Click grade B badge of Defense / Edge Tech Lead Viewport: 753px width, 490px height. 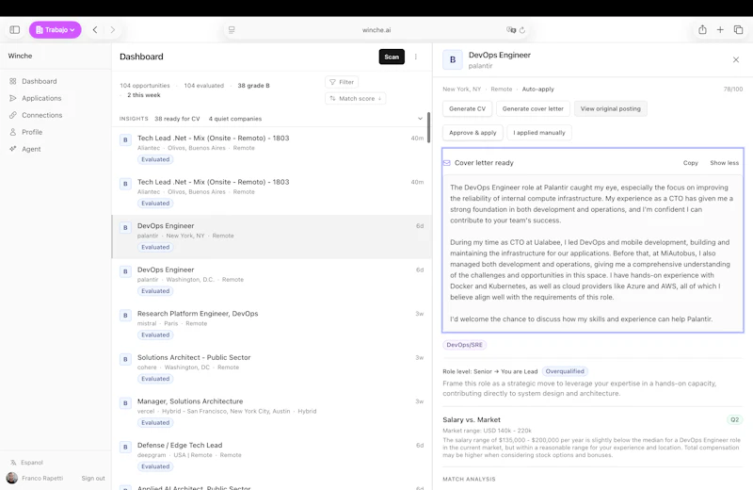coord(125,448)
